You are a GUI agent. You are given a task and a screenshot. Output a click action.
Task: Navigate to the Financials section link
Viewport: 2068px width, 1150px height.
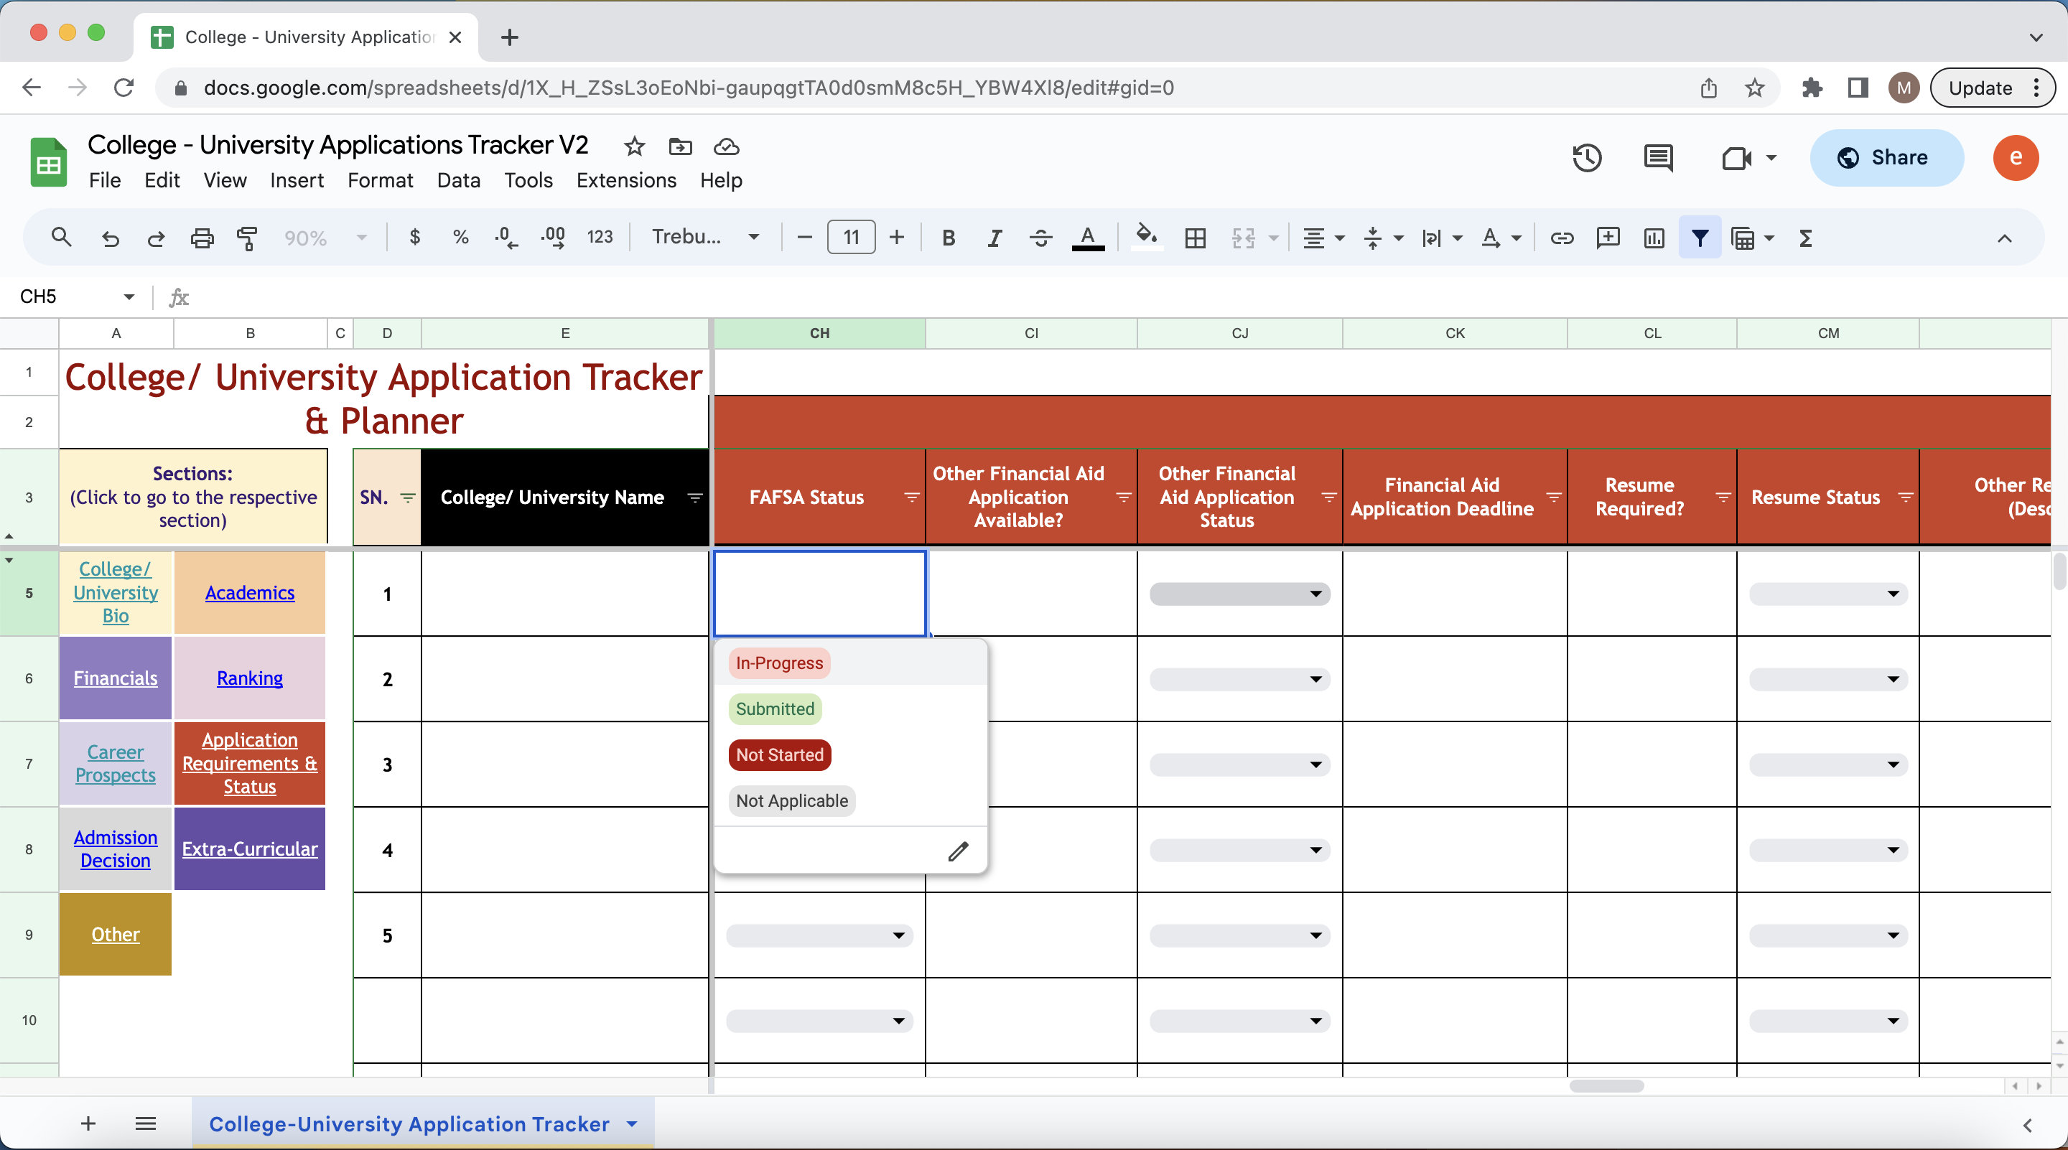[x=115, y=678]
